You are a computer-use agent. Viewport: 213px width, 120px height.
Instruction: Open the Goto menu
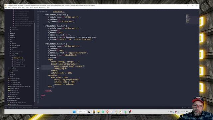[27, 8]
